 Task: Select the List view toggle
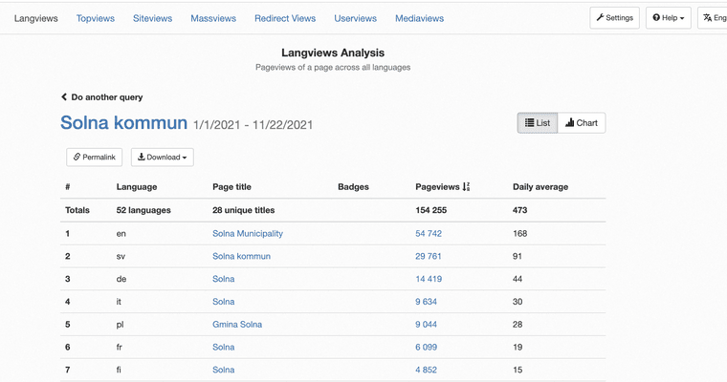tap(538, 123)
